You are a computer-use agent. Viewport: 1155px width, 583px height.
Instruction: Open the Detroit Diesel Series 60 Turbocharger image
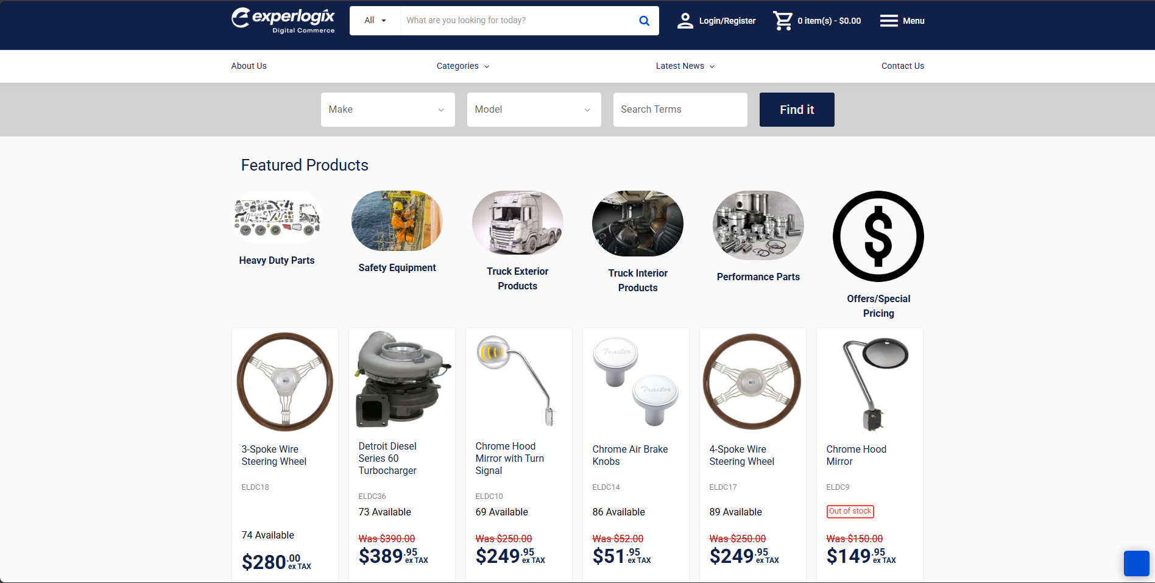point(402,380)
